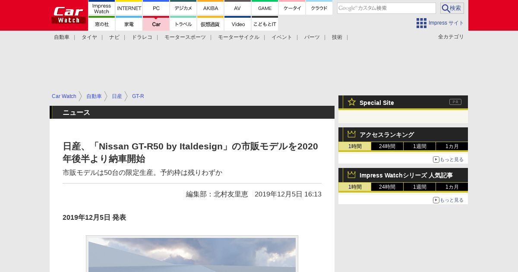Image resolution: width=518 pixels, height=272 pixels.
Task: Follow the GT-R breadcrumb link
Action: pyautogui.click(x=138, y=96)
